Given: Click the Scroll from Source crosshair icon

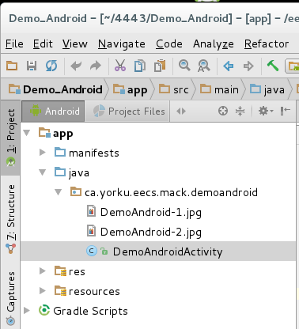Looking at the screenshot, I should coord(223,111).
